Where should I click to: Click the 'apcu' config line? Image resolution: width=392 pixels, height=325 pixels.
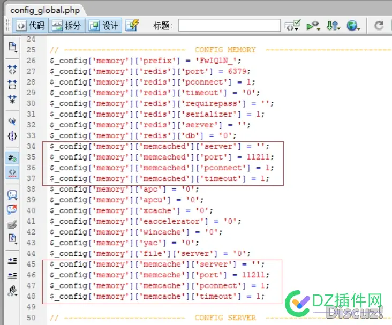(126, 200)
